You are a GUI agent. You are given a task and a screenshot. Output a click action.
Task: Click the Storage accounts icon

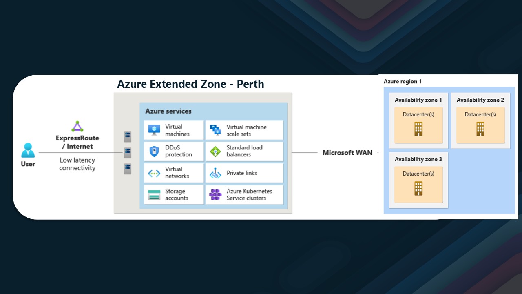pyautogui.click(x=154, y=195)
